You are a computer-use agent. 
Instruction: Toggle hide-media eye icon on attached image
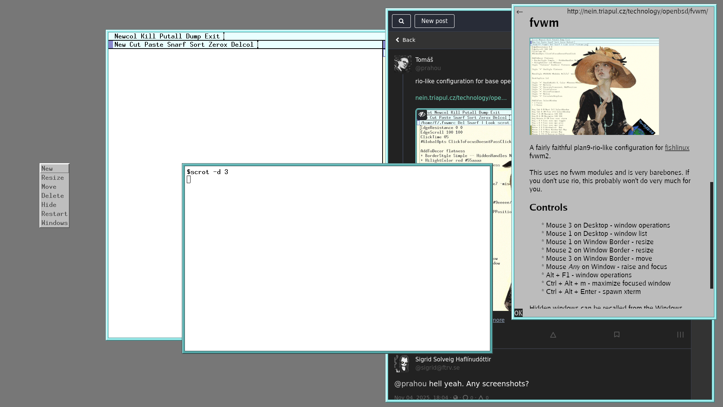[422, 114]
